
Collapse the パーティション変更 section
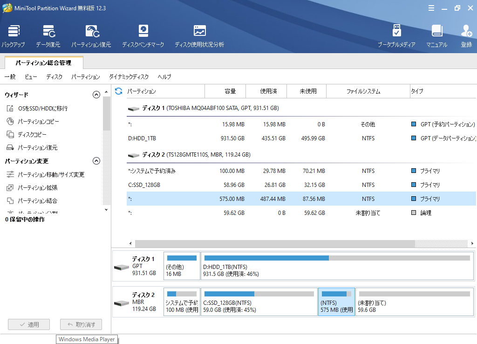[x=96, y=161]
